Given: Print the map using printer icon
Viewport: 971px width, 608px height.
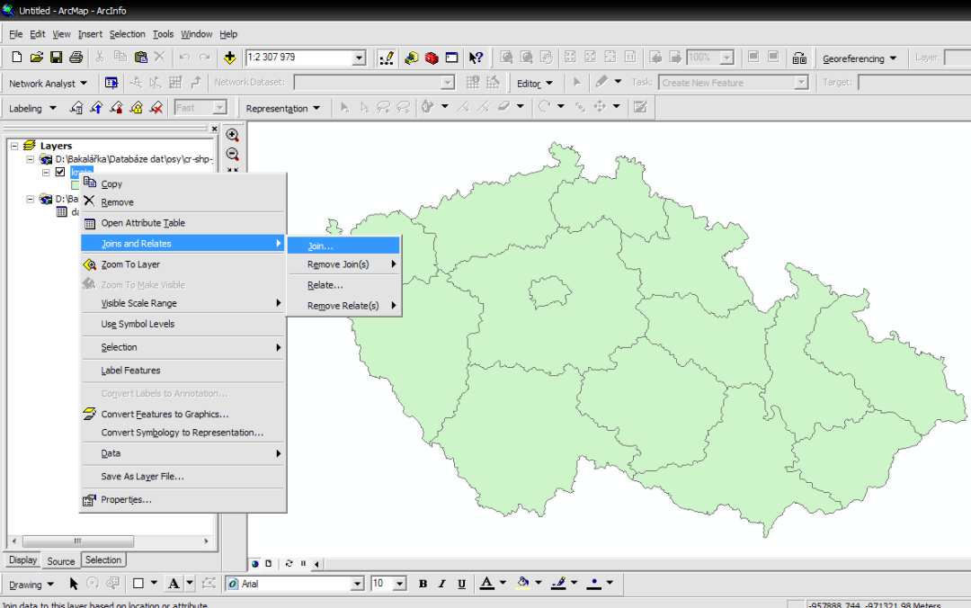Looking at the screenshot, I should coord(76,57).
